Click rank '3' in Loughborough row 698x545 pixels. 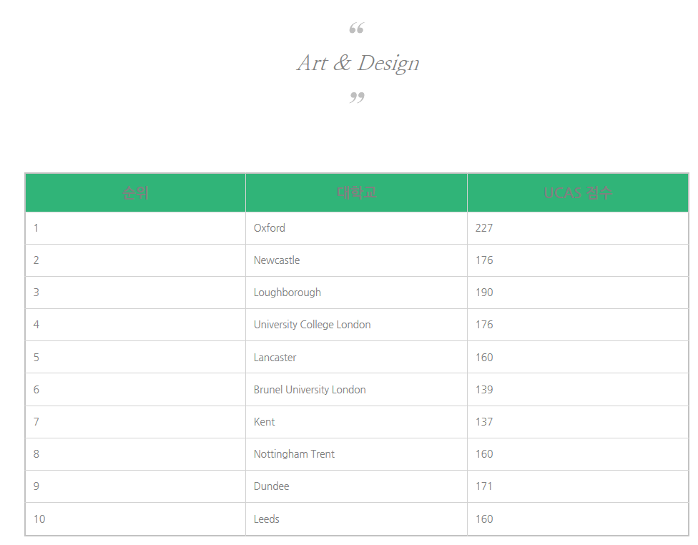(x=36, y=293)
